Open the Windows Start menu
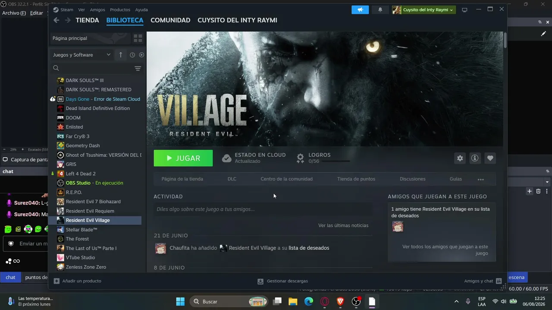Viewport: 552px width, 310px height. pyautogui.click(x=180, y=301)
